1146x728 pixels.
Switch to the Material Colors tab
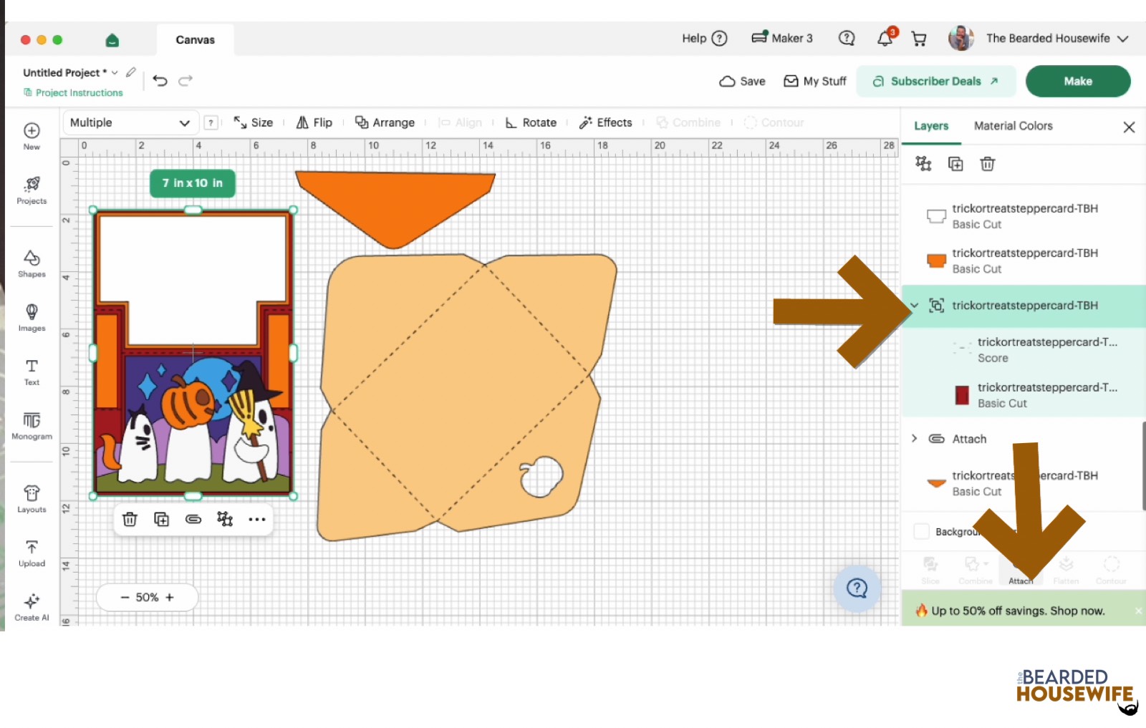click(x=1013, y=126)
